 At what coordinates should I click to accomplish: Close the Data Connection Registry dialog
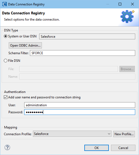coord(132,4)
